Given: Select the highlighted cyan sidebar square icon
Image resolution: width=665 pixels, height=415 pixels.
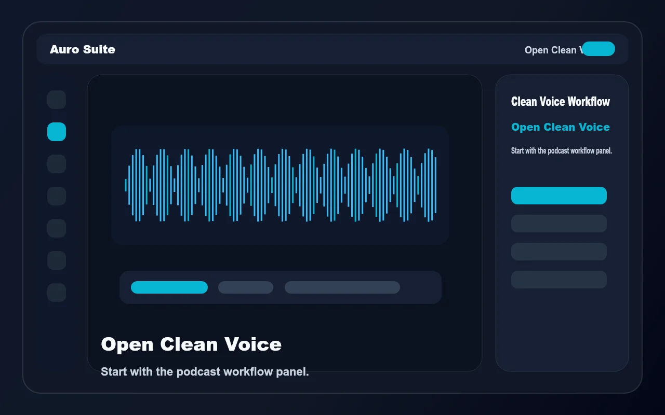Looking at the screenshot, I should click(x=57, y=132).
